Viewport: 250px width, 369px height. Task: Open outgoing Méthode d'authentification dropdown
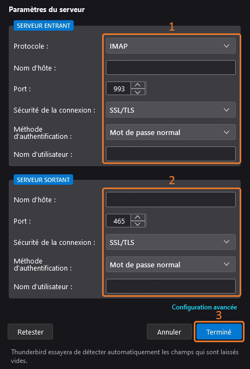click(x=171, y=265)
